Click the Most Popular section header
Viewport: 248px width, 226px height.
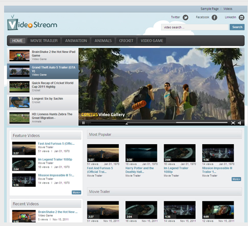164,134
